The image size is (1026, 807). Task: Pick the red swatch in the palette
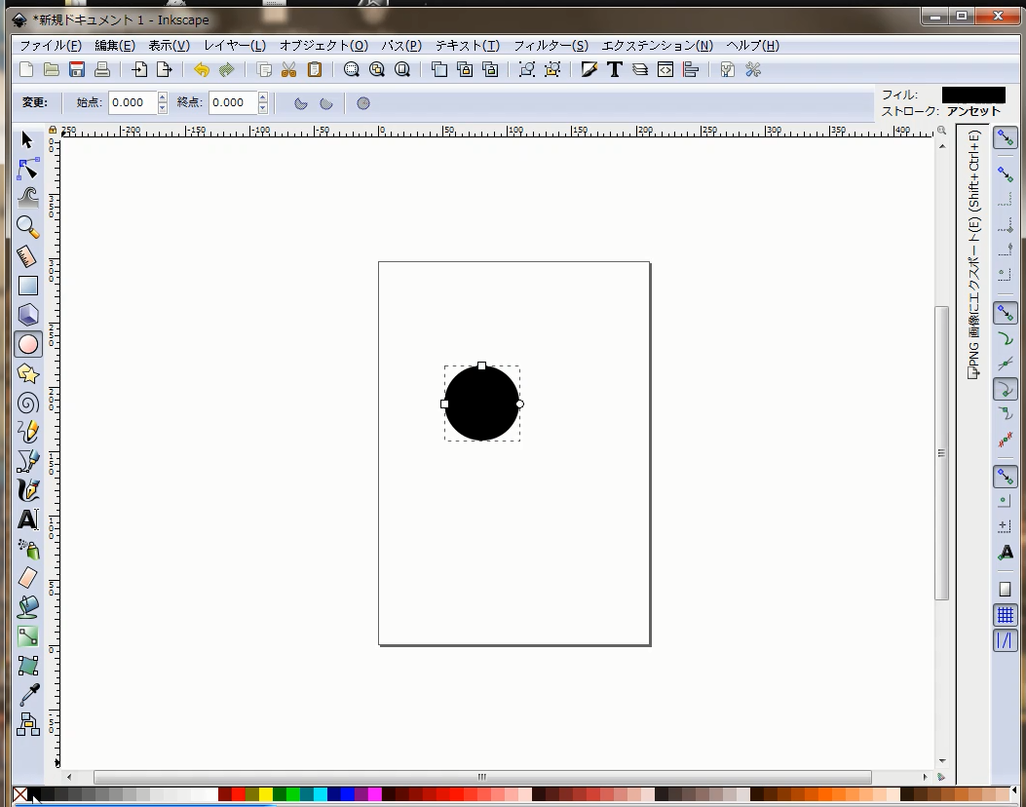(238, 794)
